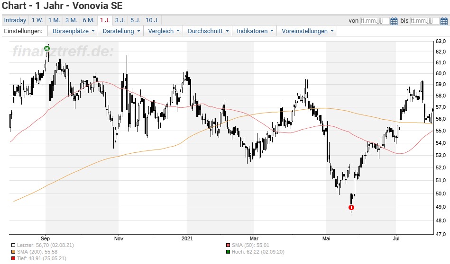
Task: Click the pink SMA (50) legend swatch
Action: point(228,246)
